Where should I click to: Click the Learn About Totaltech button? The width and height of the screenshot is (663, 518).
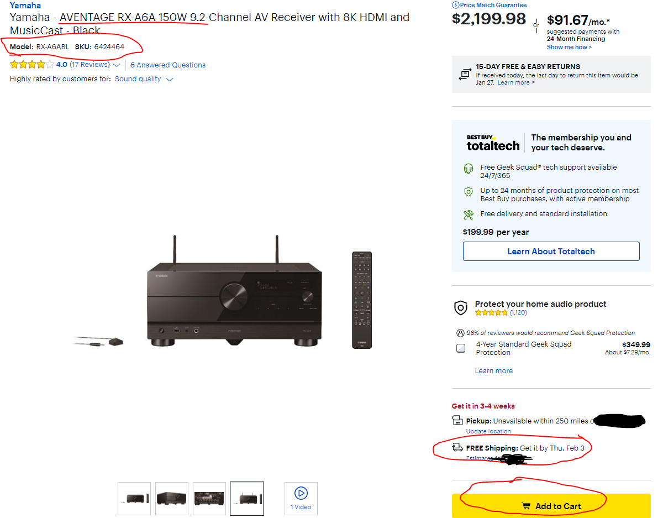[x=551, y=251]
